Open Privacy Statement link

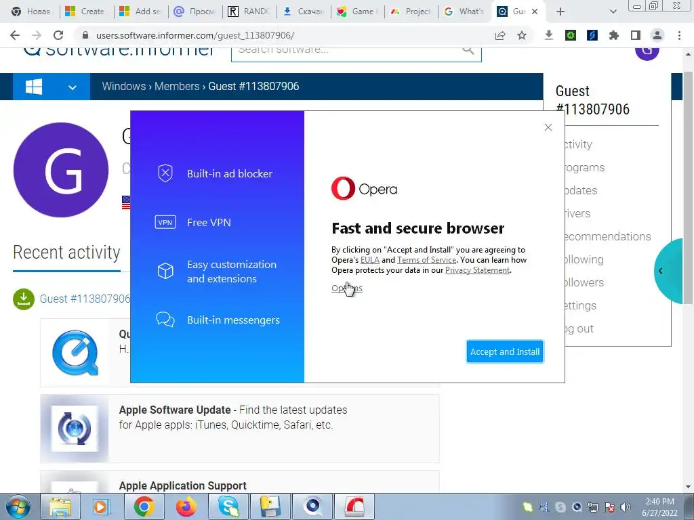(x=477, y=270)
